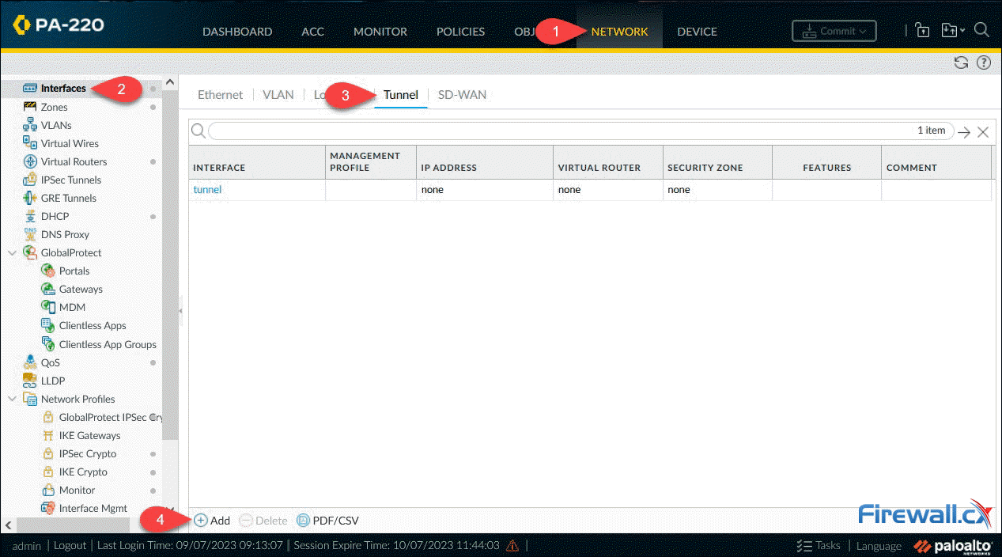Select the Tunnel interfaces tab
This screenshot has width=1002, height=557.
(x=401, y=94)
